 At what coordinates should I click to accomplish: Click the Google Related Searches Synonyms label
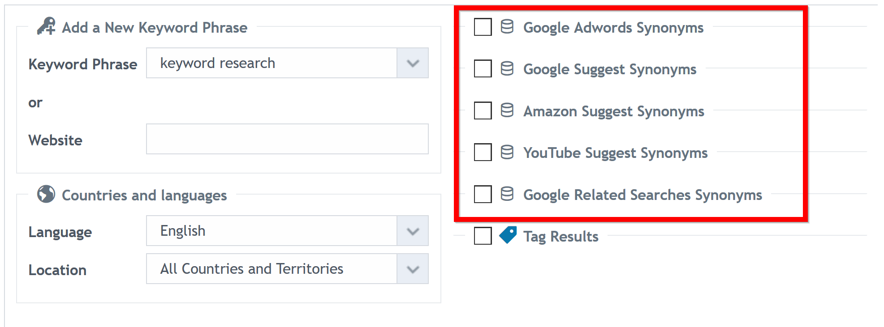643,195
